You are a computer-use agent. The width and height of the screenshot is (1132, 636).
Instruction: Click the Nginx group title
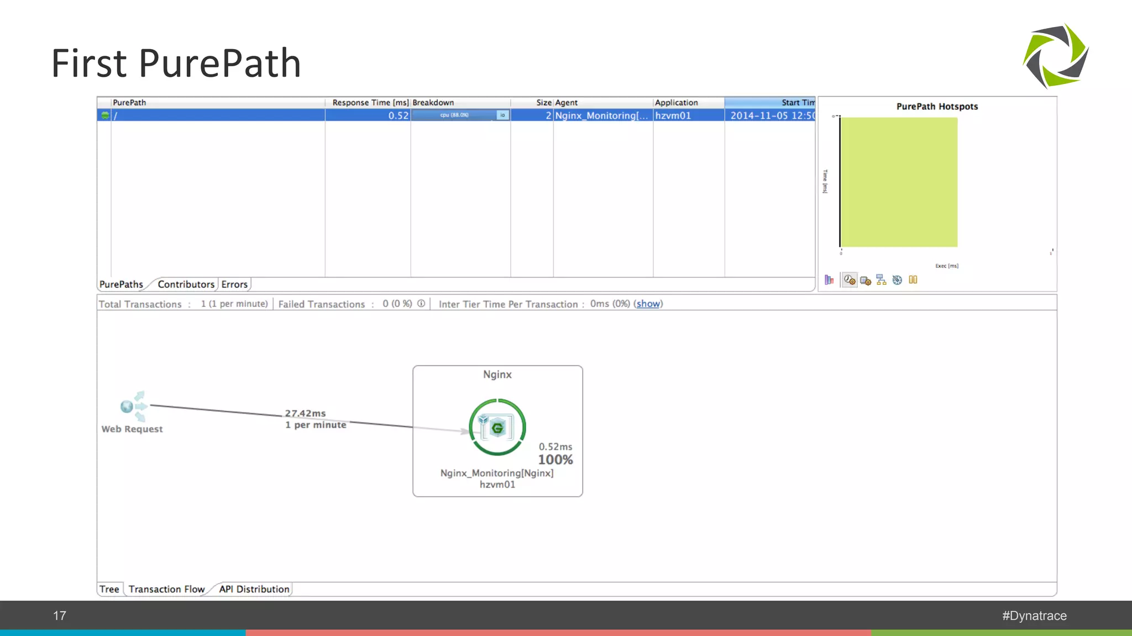(497, 374)
